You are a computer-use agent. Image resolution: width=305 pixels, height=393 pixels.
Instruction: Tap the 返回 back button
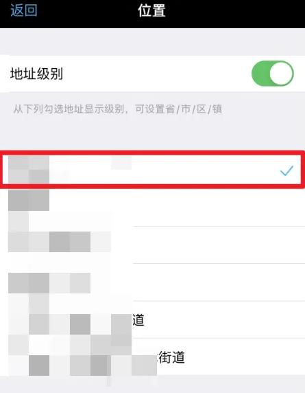24,10
